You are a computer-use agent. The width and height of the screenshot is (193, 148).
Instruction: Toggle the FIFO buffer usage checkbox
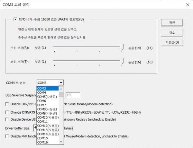[x=15, y=19]
